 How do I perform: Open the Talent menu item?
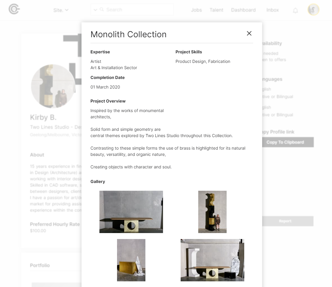pyautogui.click(x=216, y=10)
